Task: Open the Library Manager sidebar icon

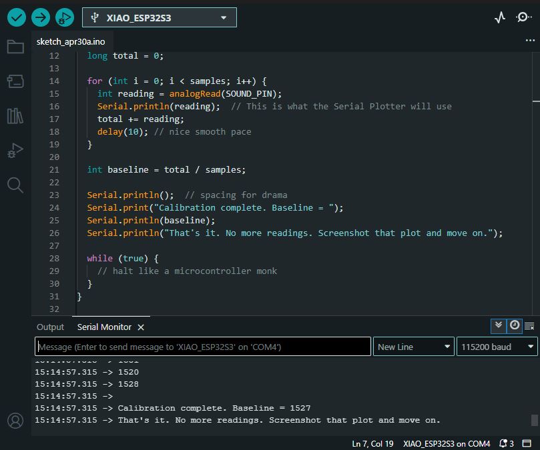Action: 15,116
